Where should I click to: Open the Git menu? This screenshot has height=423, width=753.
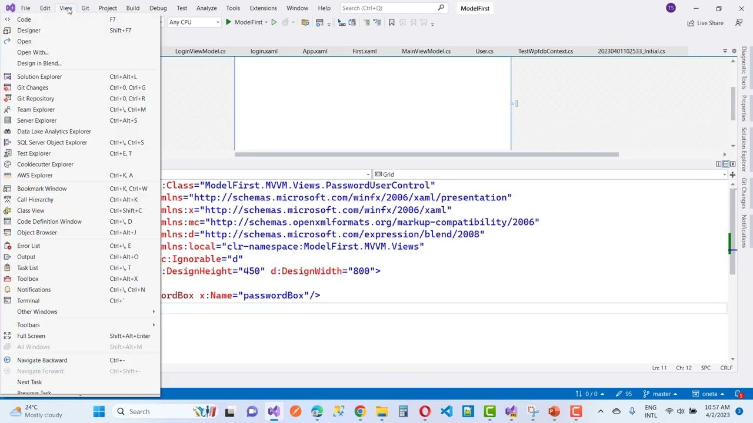[x=85, y=8]
